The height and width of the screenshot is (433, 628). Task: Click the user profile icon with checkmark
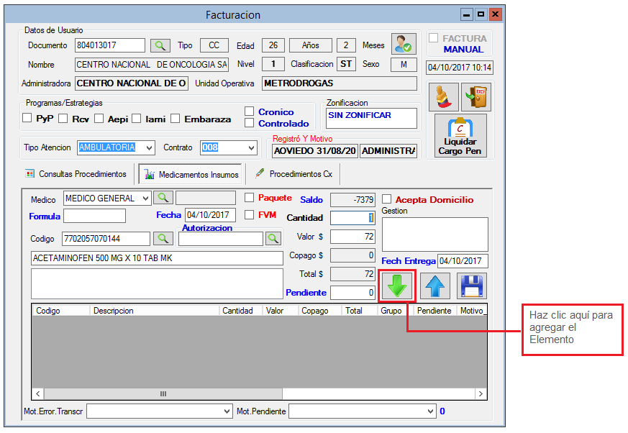tap(404, 45)
